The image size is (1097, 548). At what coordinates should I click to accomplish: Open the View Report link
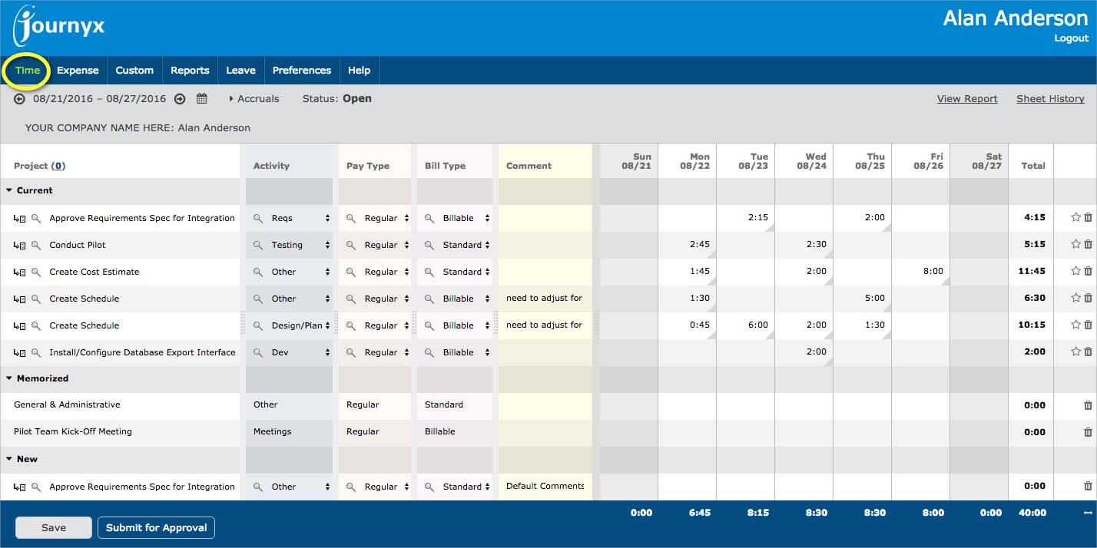(966, 98)
